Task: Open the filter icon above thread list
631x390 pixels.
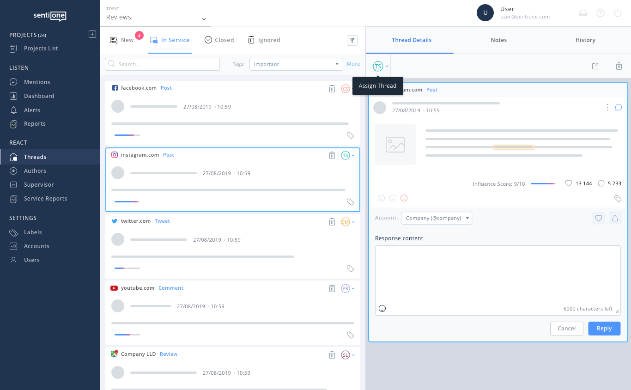Action: click(x=352, y=40)
